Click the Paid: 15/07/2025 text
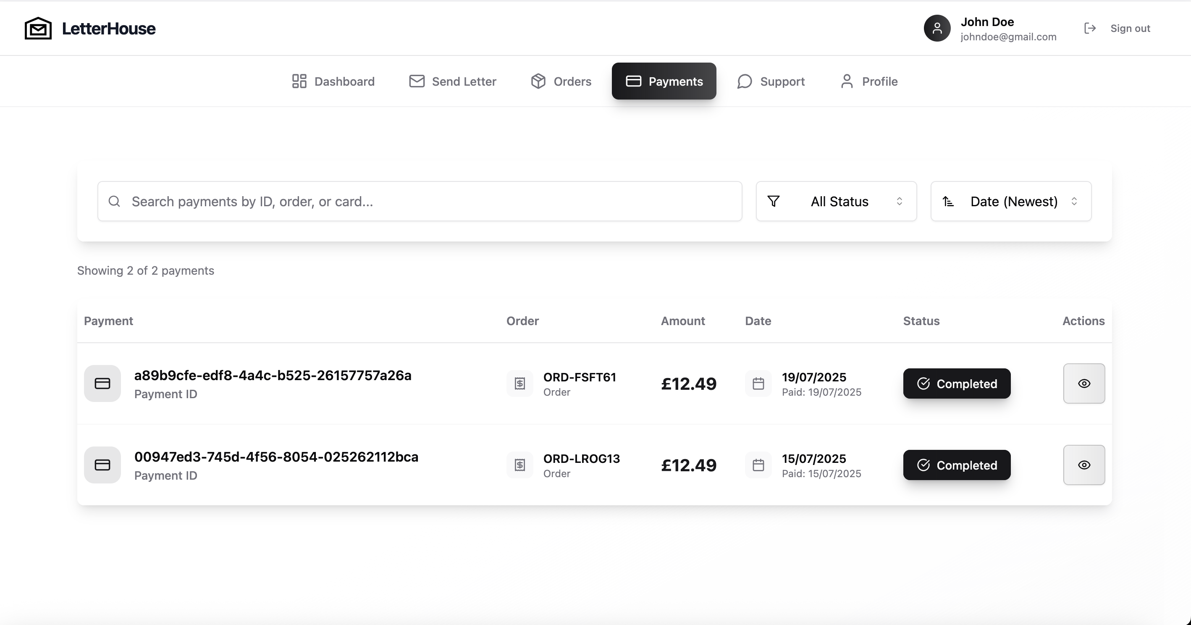 pyautogui.click(x=821, y=473)
